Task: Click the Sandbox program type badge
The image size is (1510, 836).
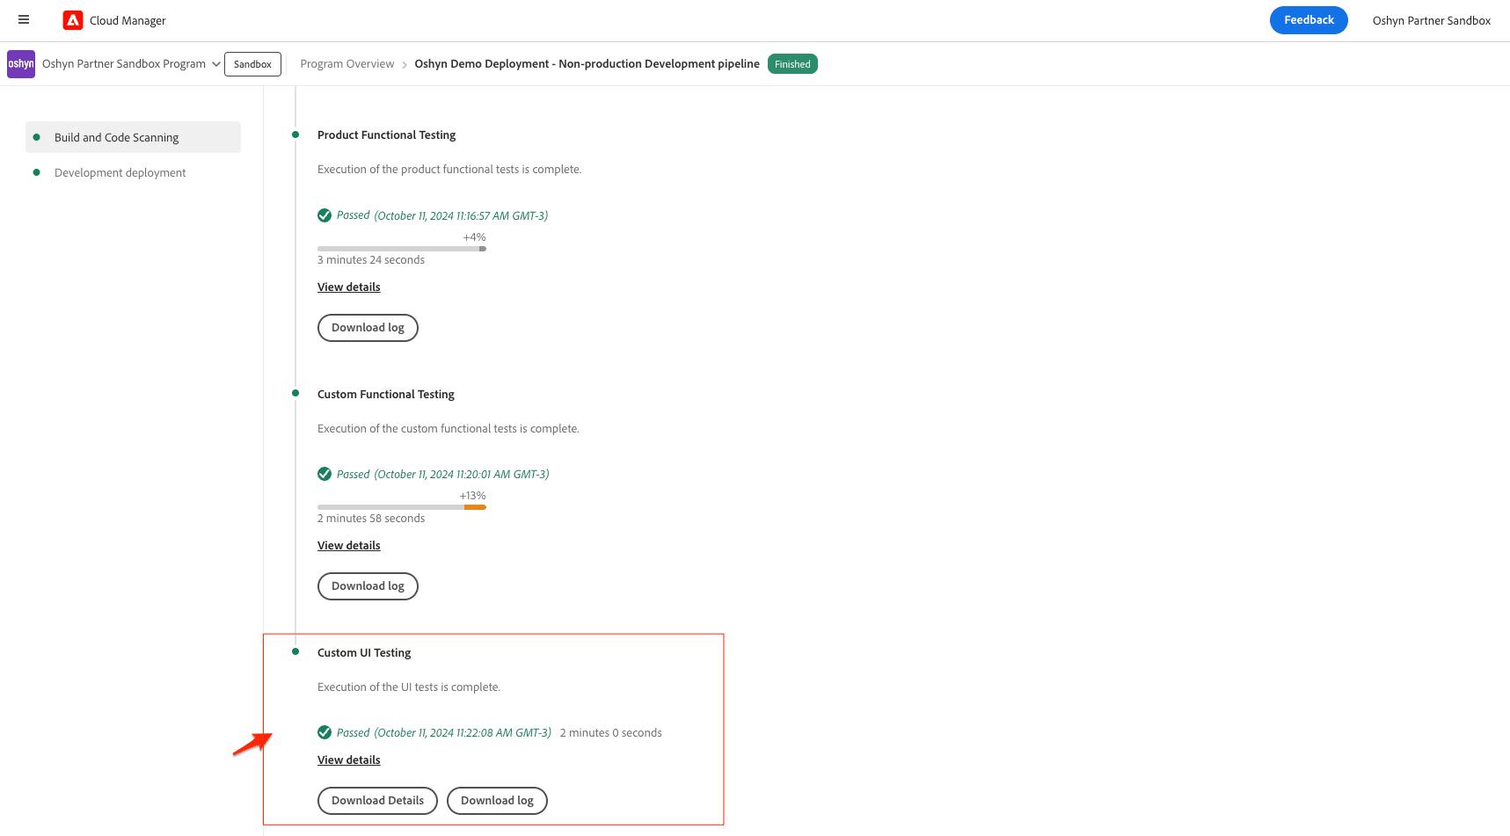Action: tap(252, 64)
